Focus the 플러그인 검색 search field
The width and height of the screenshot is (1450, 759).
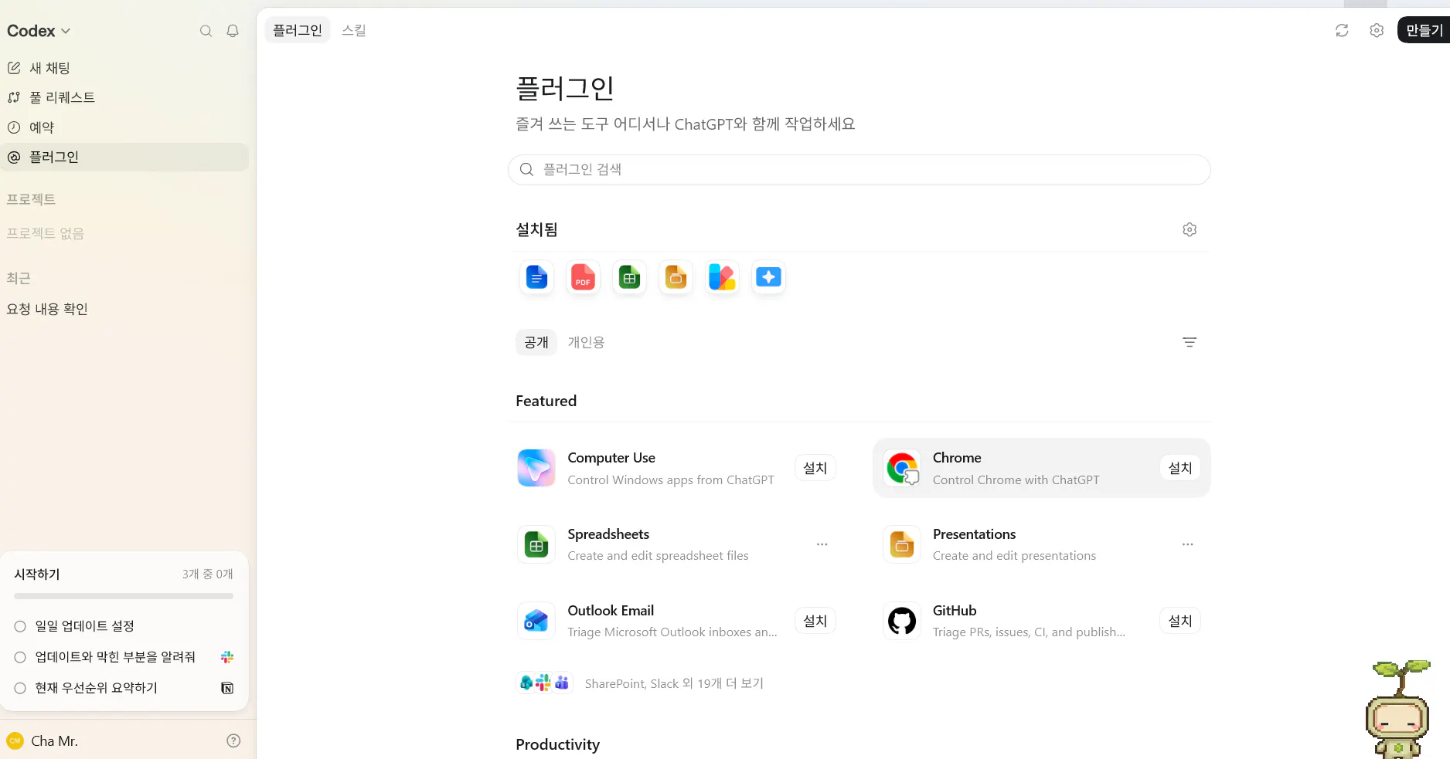click(x=859, y=170)
